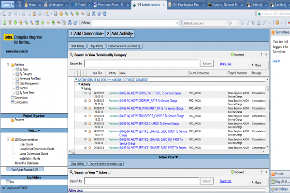Click the search scope icon in Search LEI box
290x193 pixels.
(259, 14)
